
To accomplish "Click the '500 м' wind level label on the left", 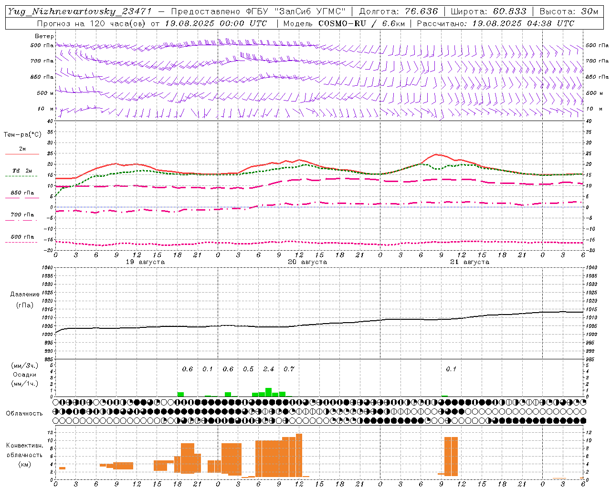I will tap(45, 93).
